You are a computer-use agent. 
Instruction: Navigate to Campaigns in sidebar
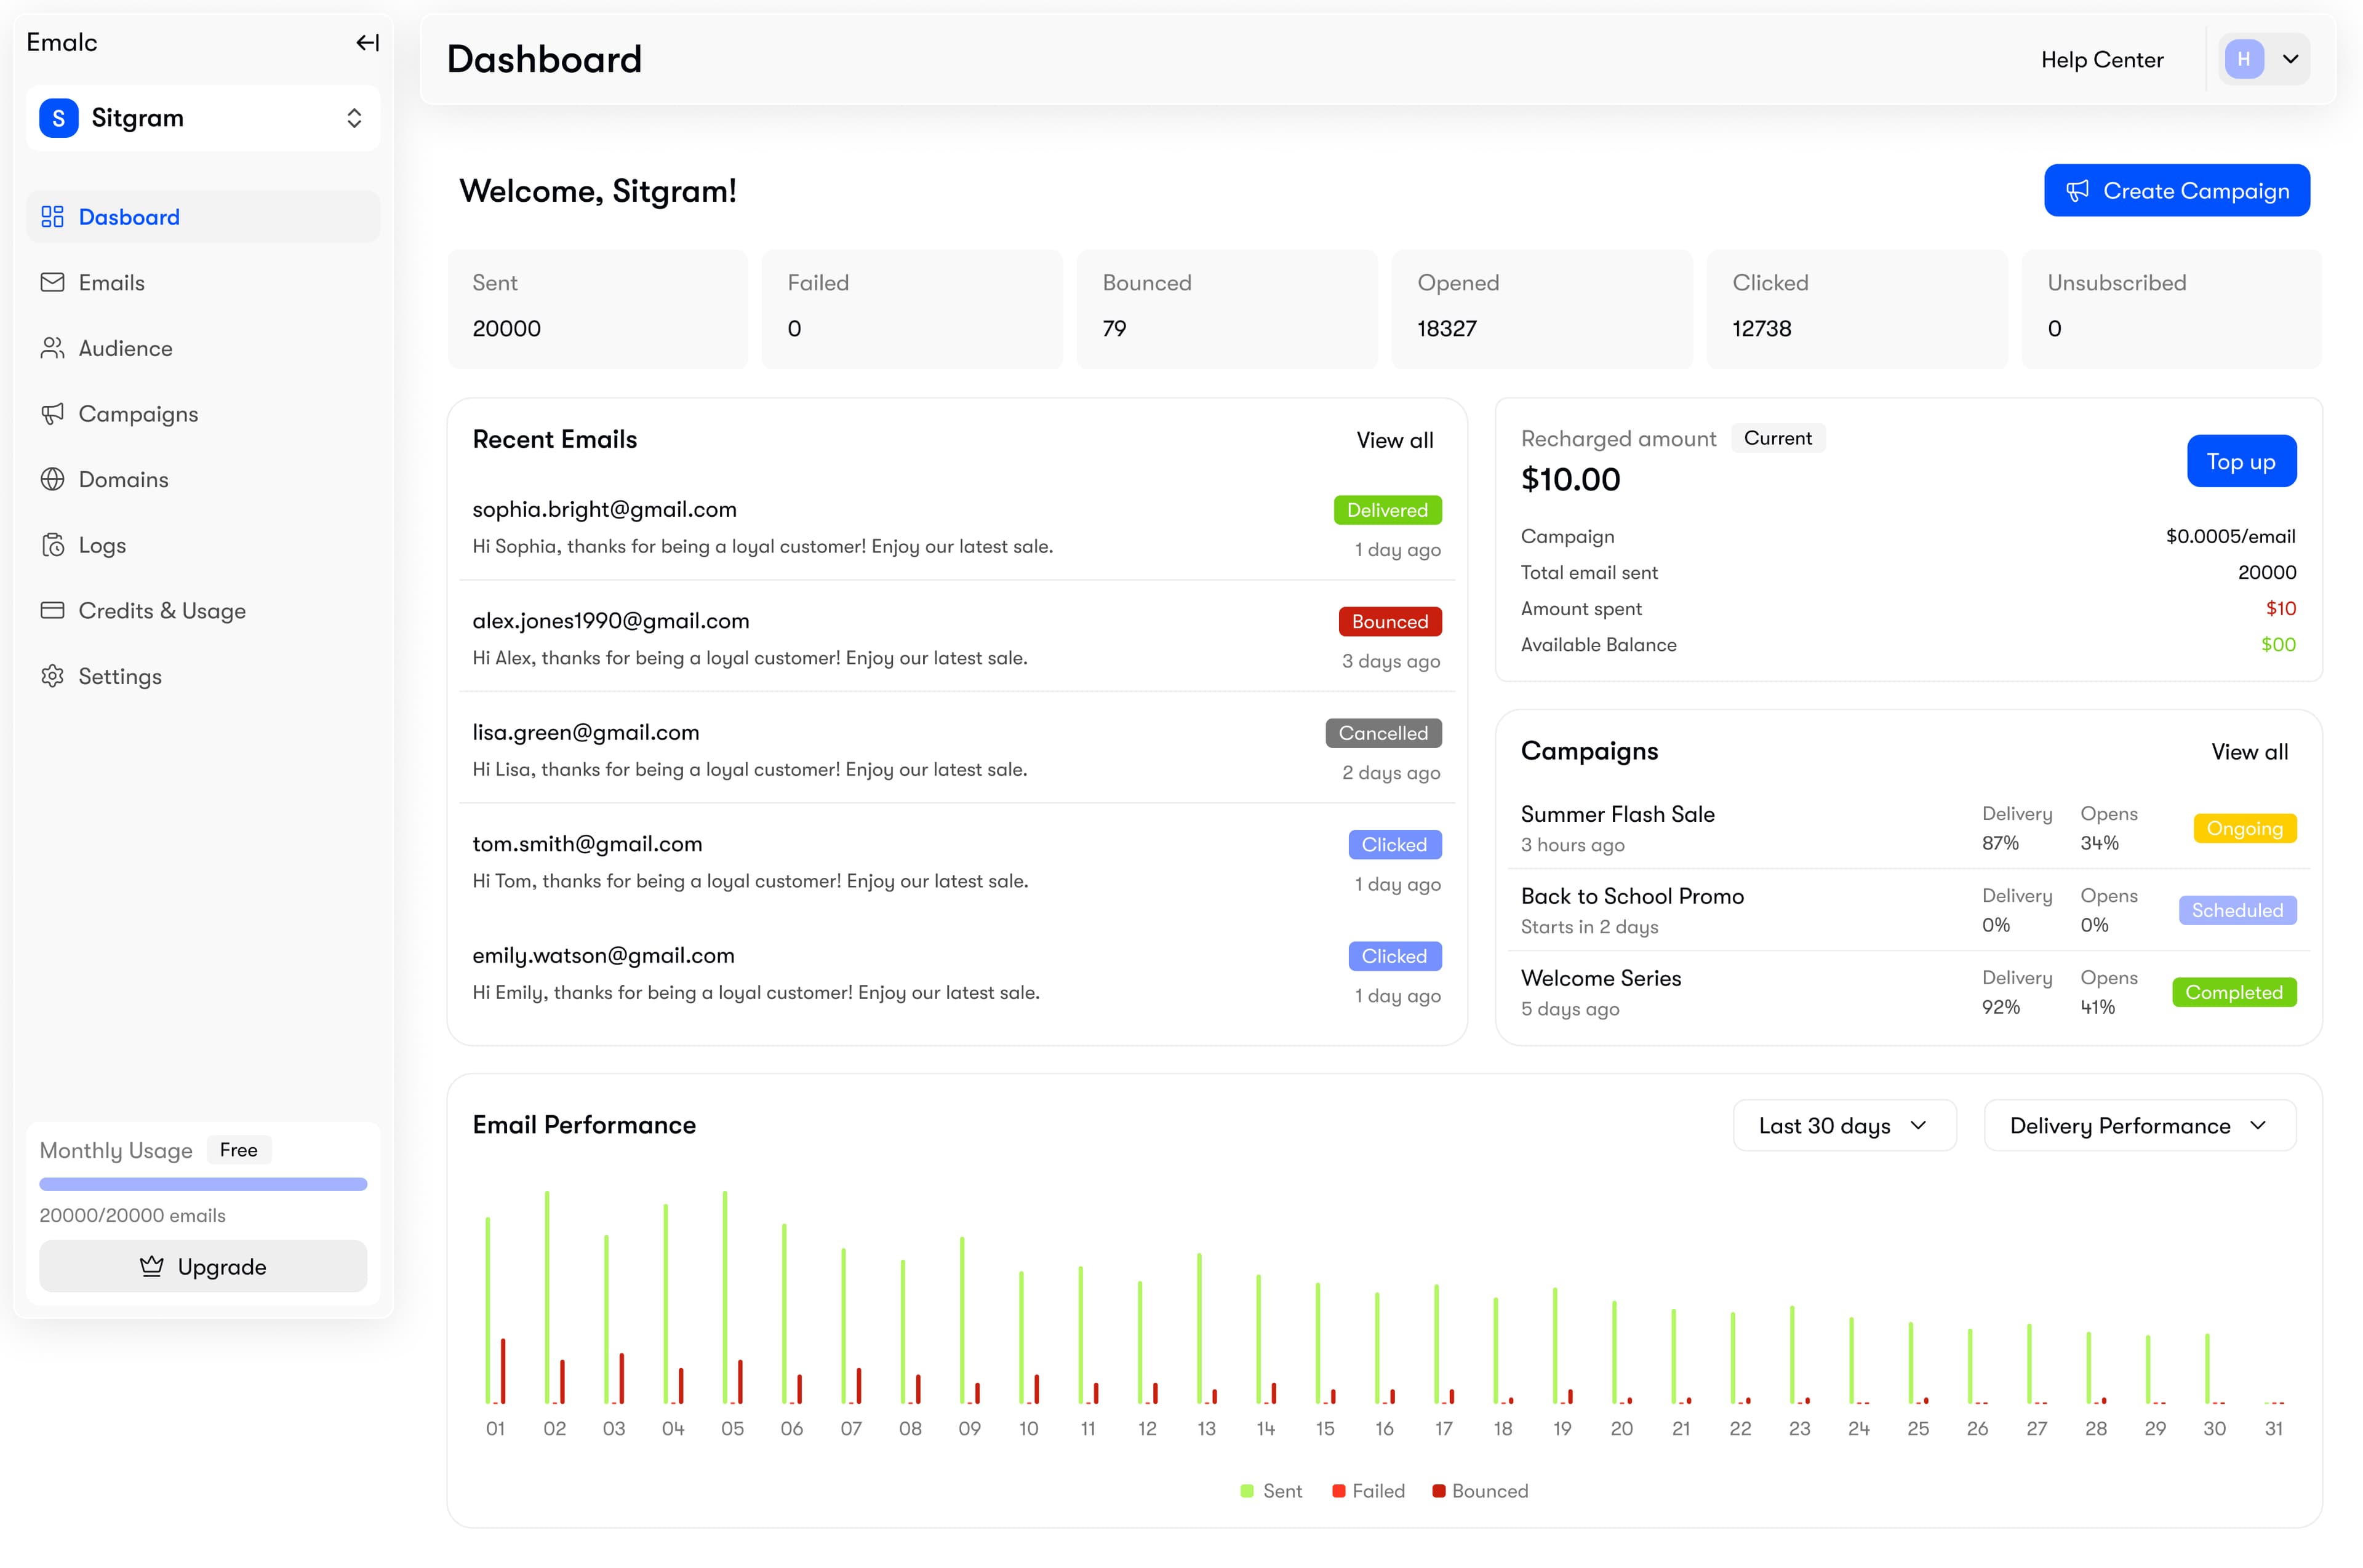point(203,414)
